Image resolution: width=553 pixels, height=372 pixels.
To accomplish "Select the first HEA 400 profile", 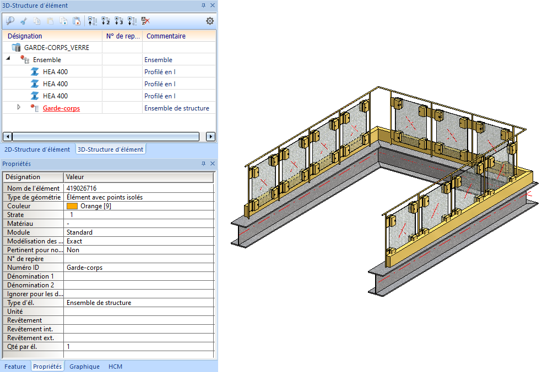I will tap(55, 71).
